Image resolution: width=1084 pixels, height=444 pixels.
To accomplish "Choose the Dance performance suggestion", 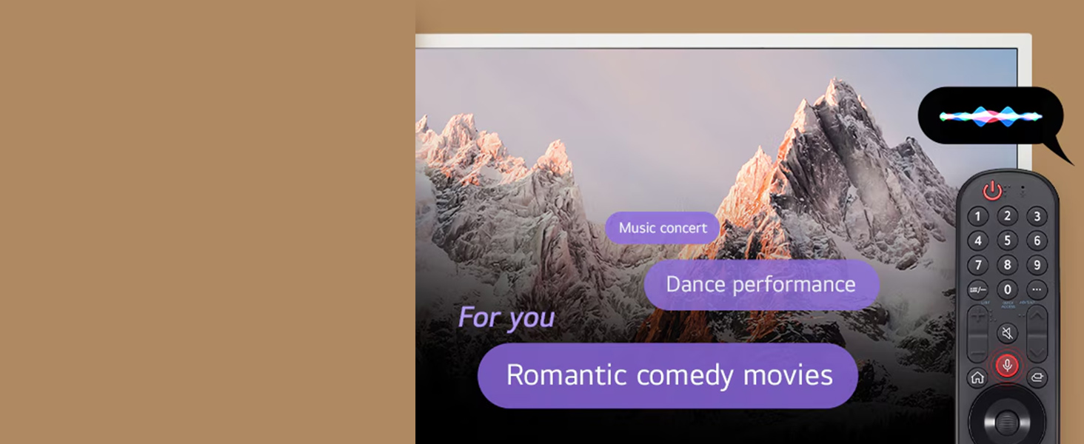I will click(761, 285).
